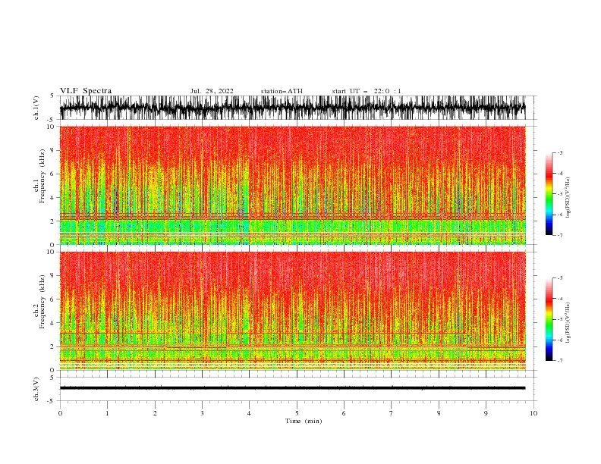Click inside the ch.1 spectrogram panel
601x464 pixels.
pyautogui.click(x=293, y=185)
